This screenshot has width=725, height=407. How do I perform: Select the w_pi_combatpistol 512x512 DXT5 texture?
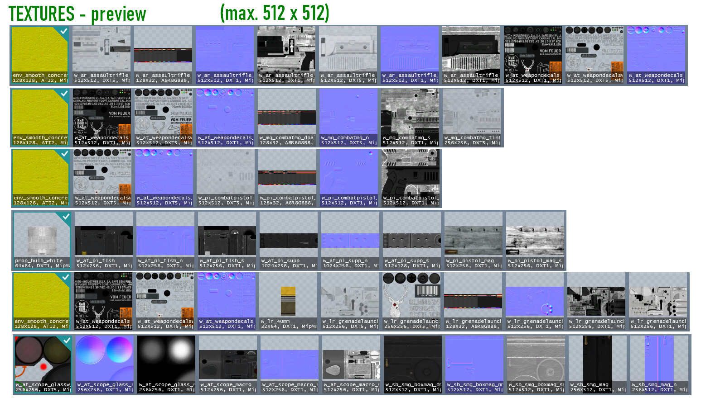pos(226,177)
